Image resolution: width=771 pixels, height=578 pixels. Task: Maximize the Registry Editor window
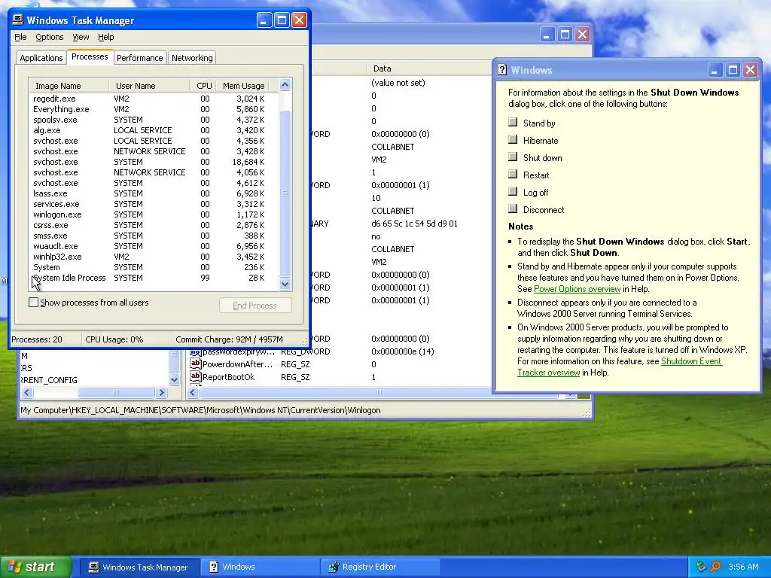(565, 35)
